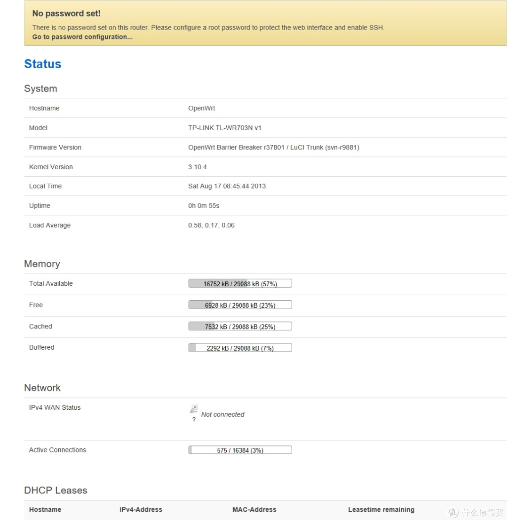508x523 pixels.
Task: Click the Leasetime remaining column header
Action: pos(381,510)
